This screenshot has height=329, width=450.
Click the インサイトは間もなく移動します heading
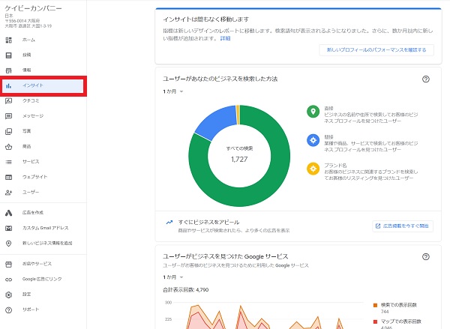tap(205, 19)
